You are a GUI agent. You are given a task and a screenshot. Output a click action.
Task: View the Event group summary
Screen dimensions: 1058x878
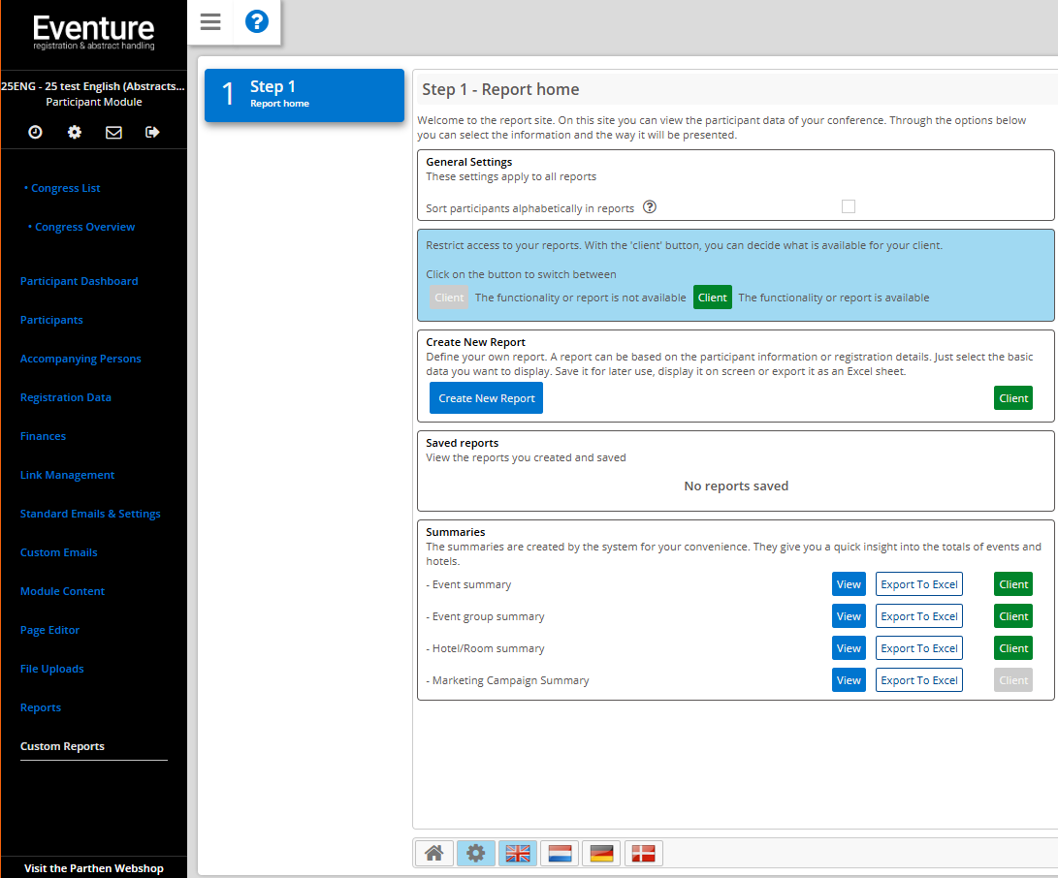tap(849, 616)
